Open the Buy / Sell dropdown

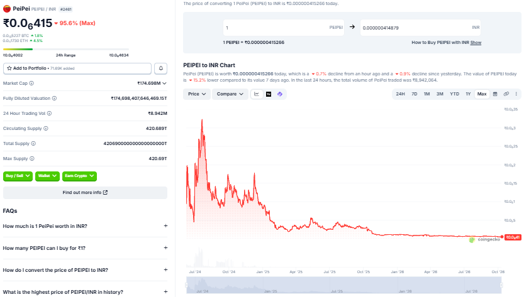(18, 176)
